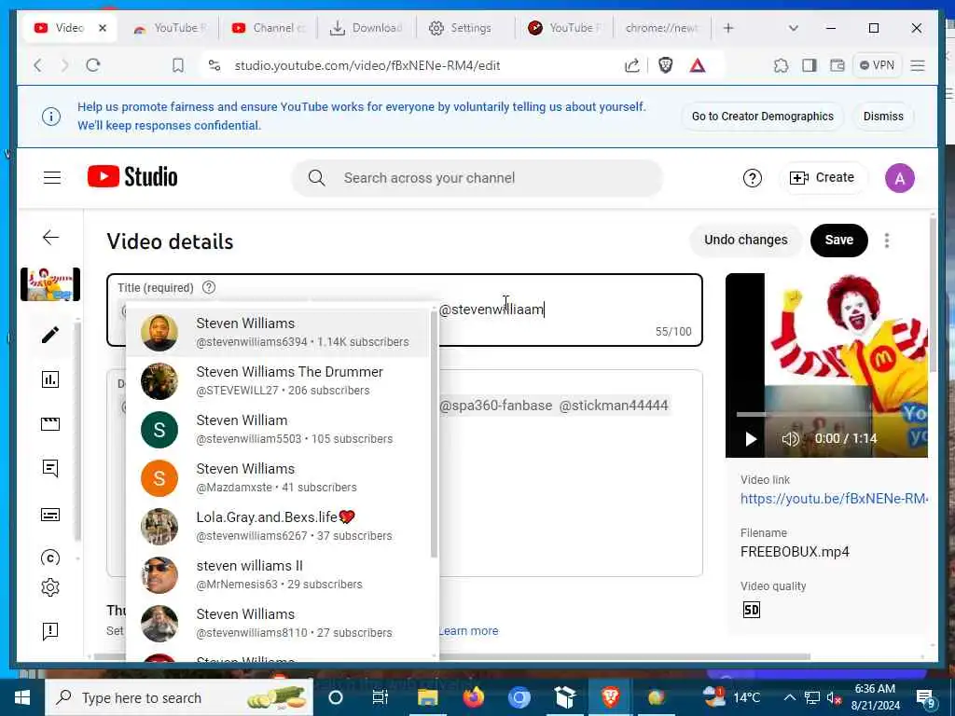
Task: Click the YouTube Studio logo
Action: 132,177
